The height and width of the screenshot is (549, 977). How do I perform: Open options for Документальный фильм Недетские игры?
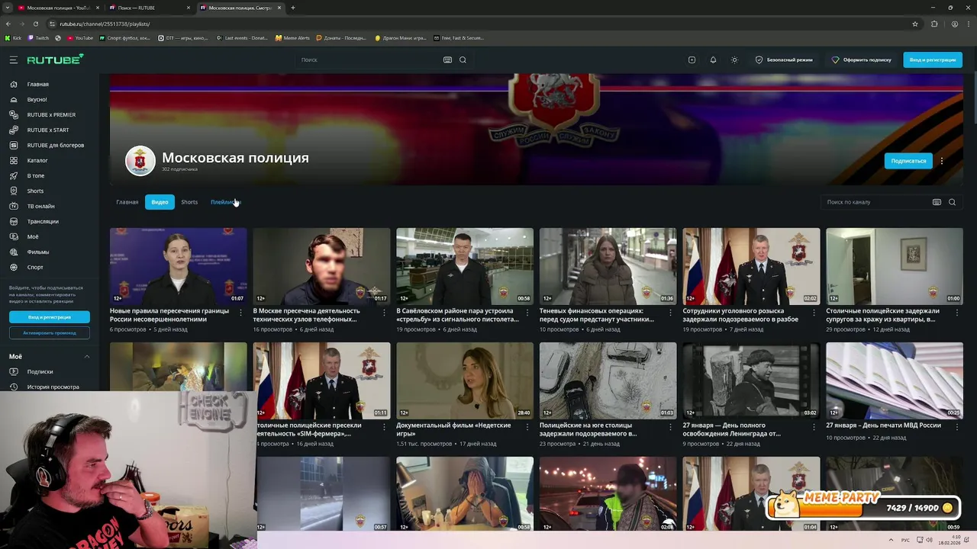coord(527,426)
